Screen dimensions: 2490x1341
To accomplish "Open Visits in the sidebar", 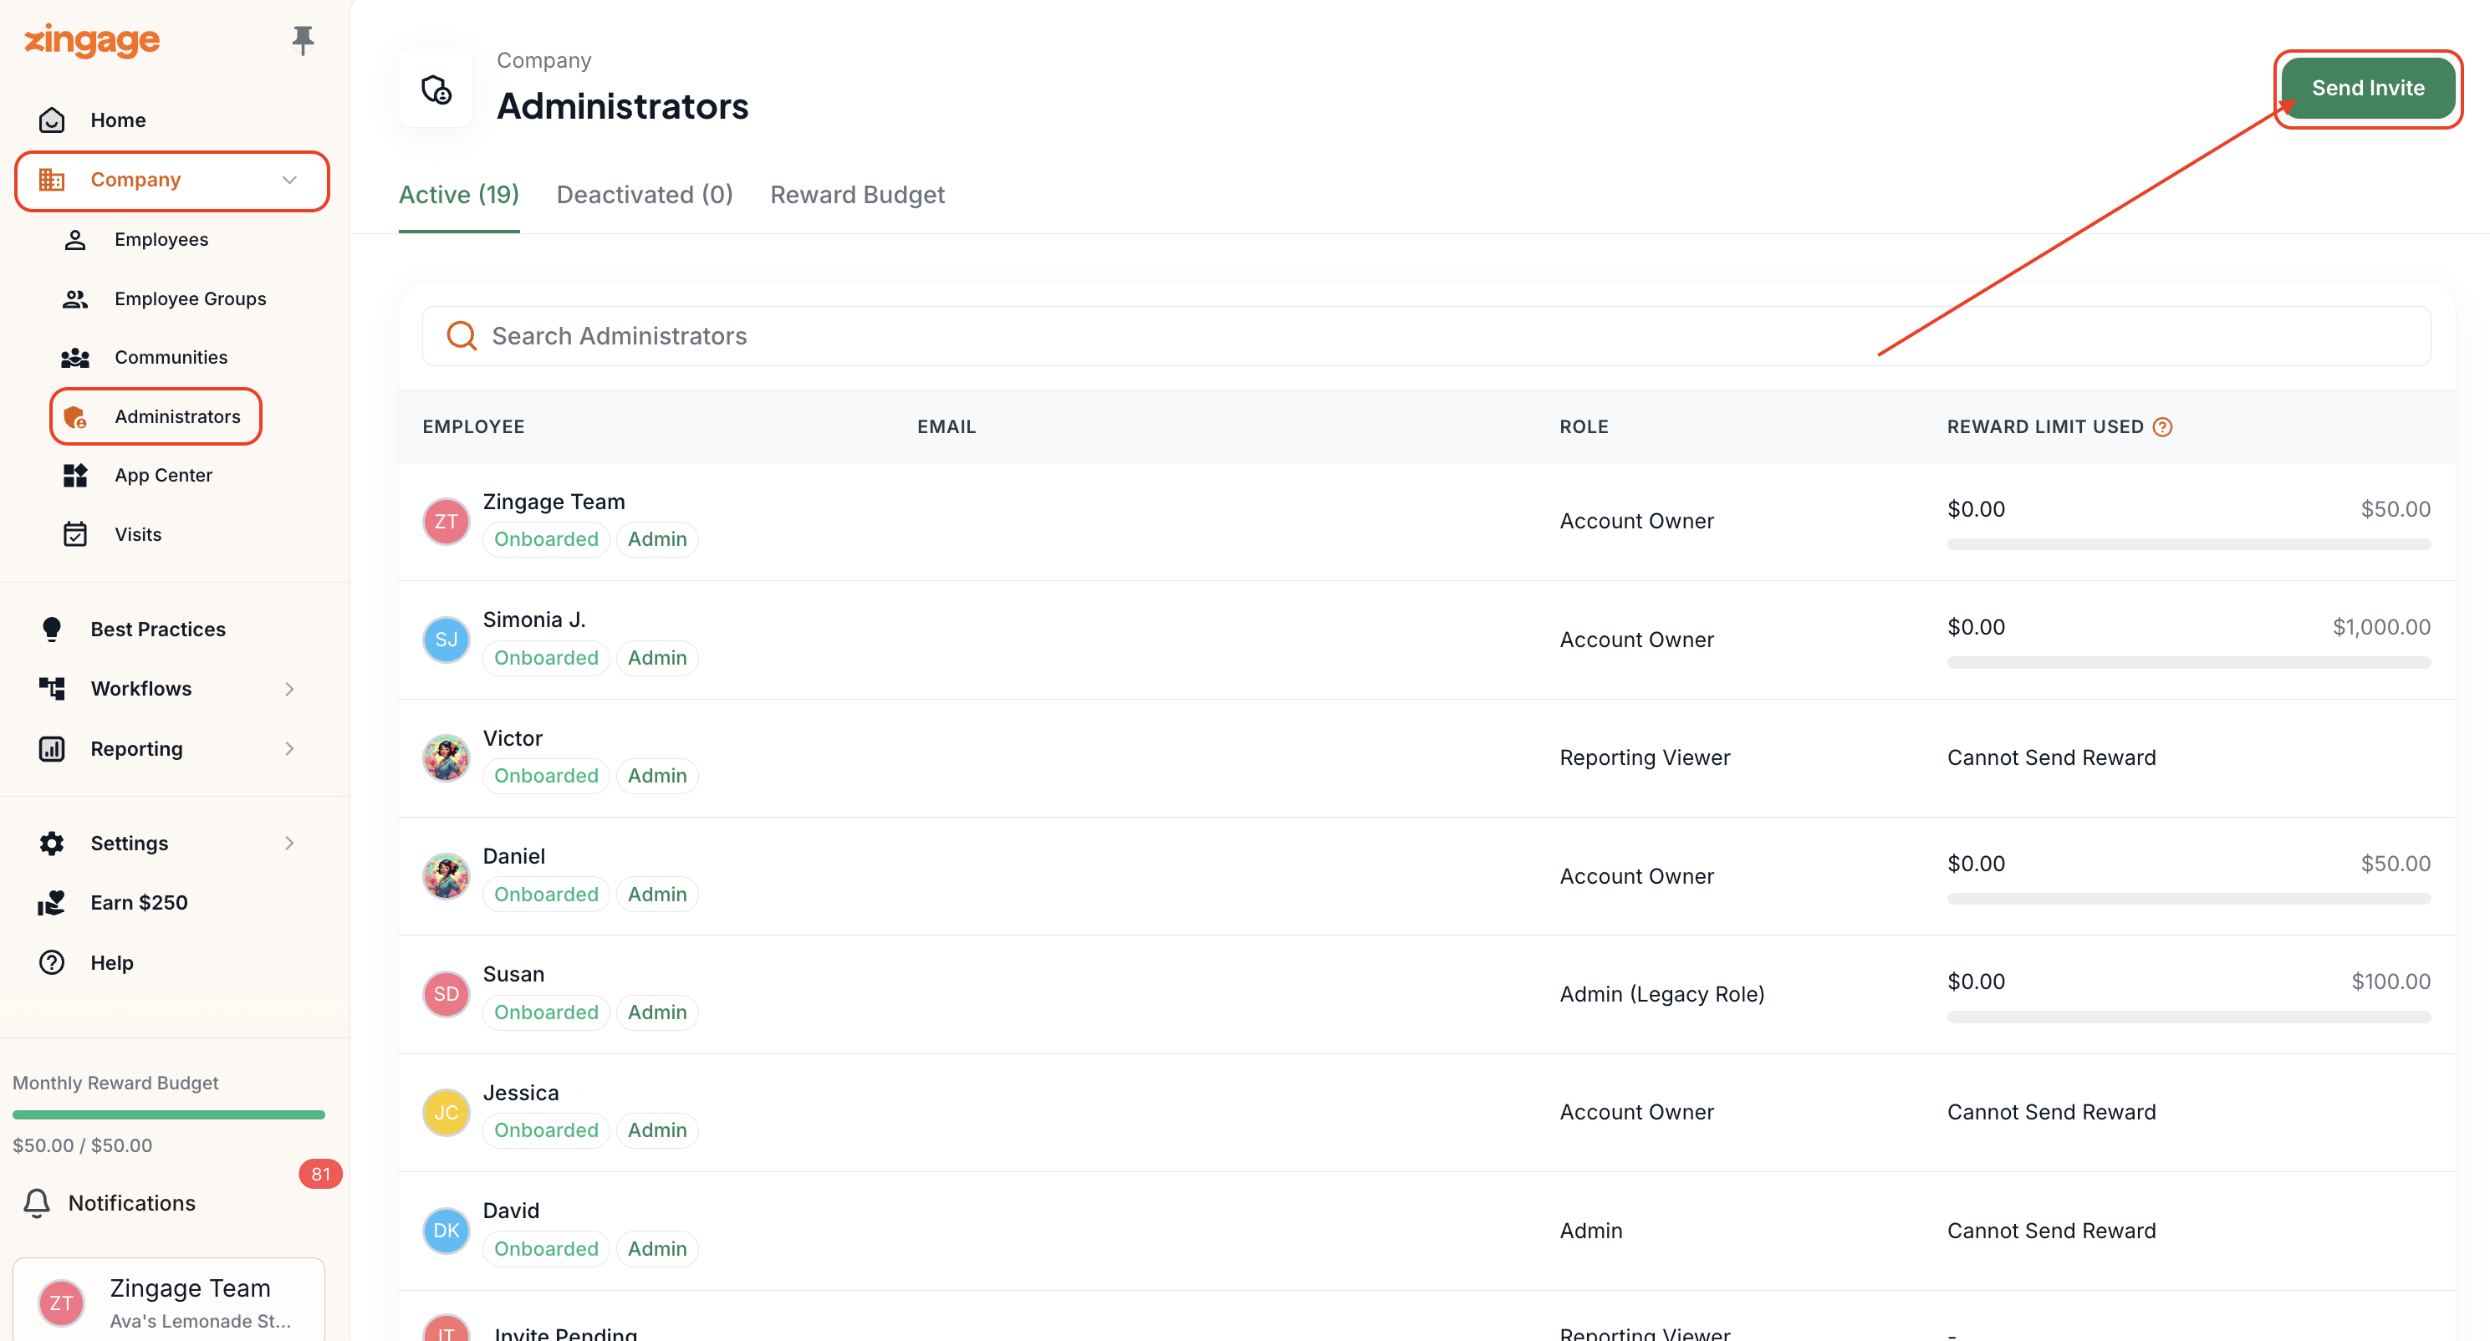I will [x=138, y=535].
